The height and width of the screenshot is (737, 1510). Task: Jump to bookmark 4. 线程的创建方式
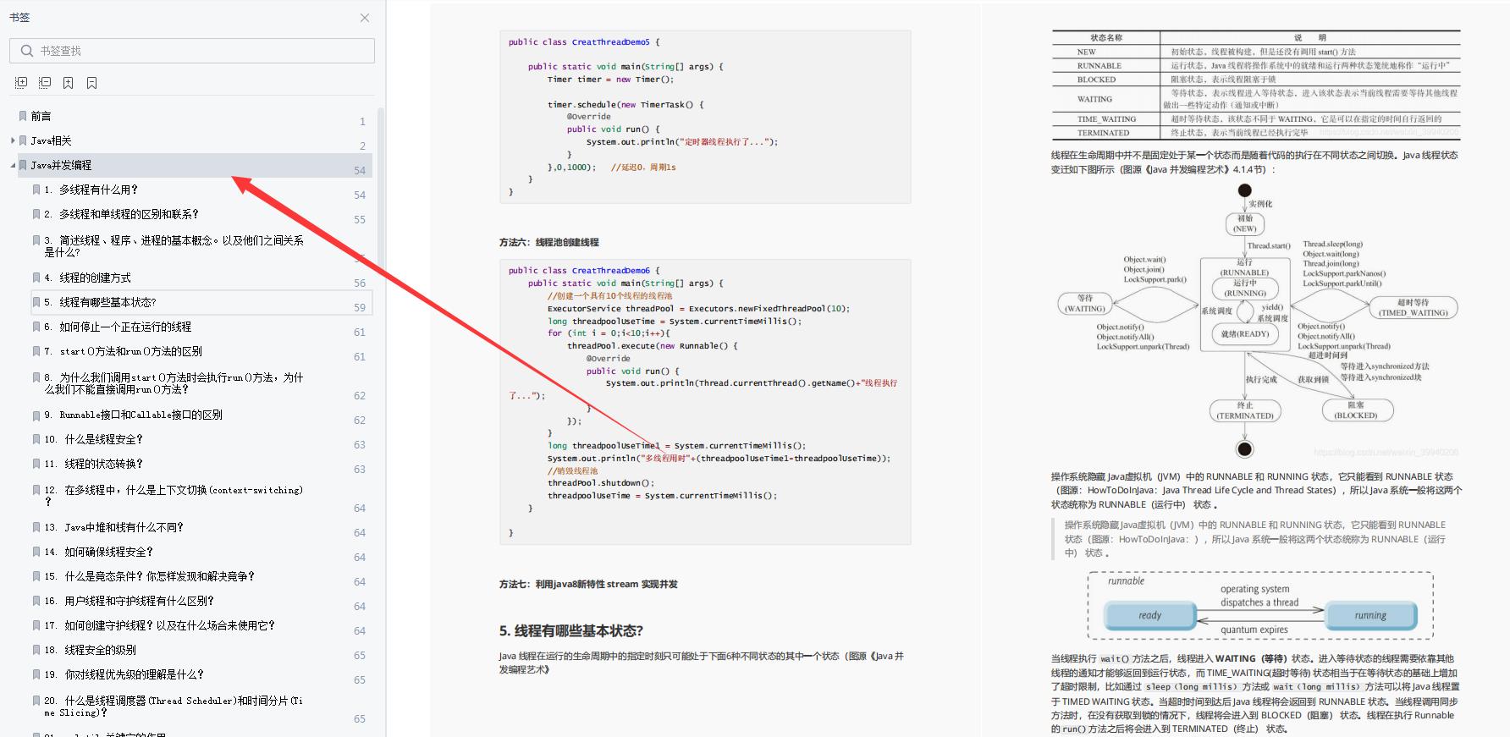click(x=88, y=278)
